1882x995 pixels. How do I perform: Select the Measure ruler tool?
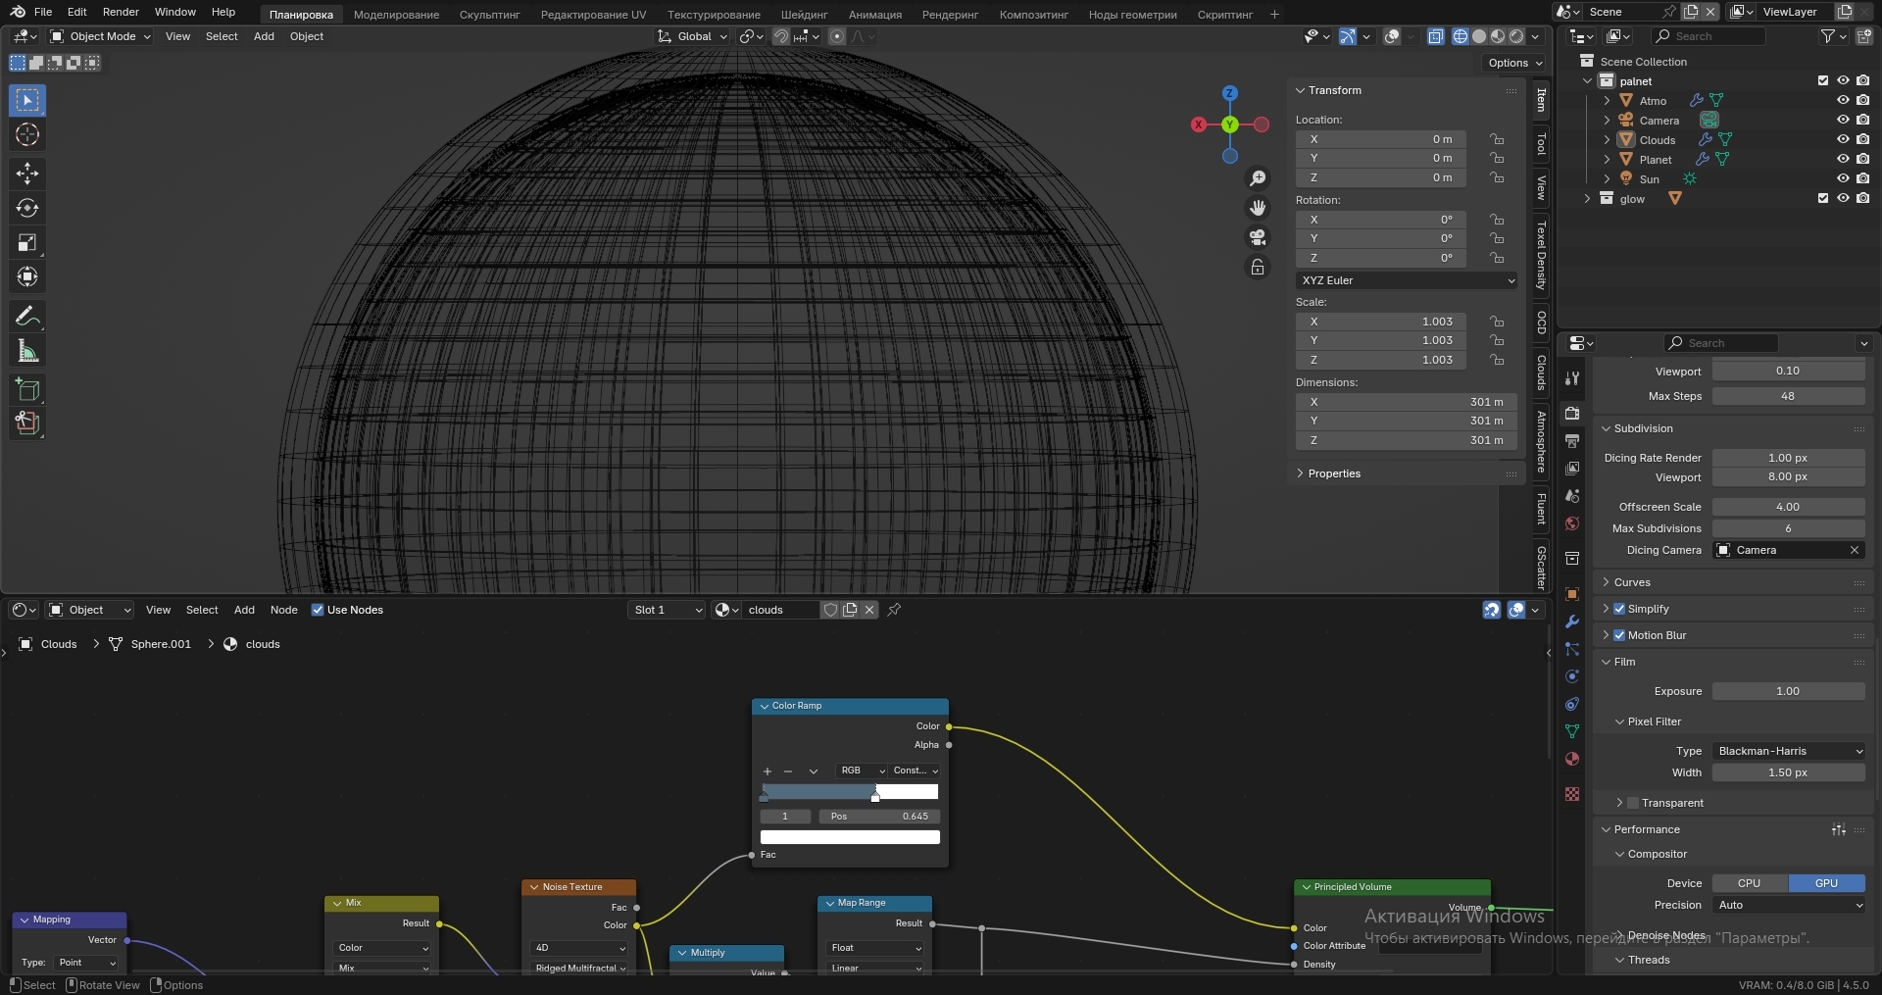[x=27, y=352]
